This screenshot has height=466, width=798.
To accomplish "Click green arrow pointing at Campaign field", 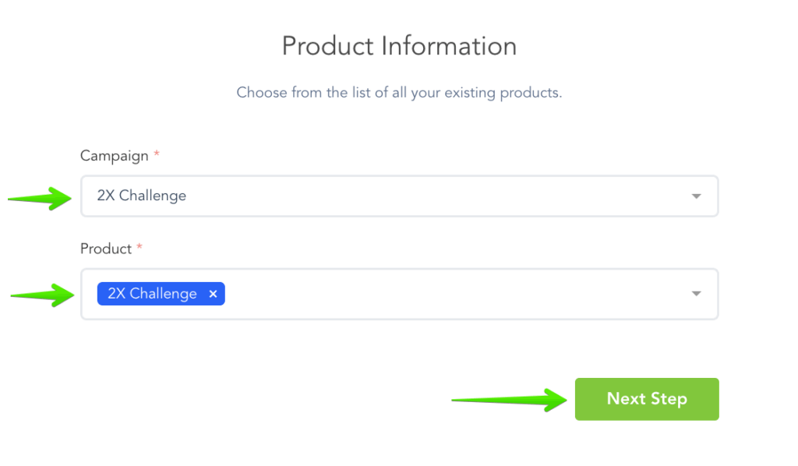I will 39,198.
